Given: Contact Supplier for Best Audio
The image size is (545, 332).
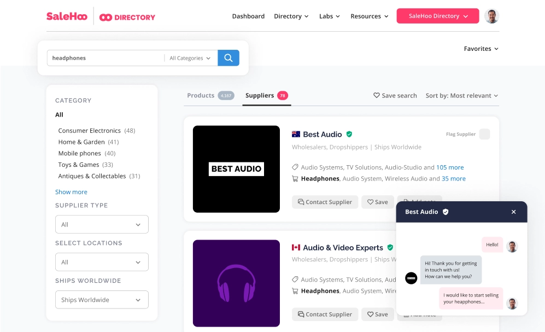Looking at the screenshot, I should tap(325, 202).
